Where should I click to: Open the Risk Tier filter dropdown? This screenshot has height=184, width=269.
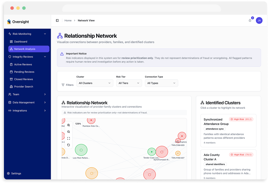[x=129, y=83]
